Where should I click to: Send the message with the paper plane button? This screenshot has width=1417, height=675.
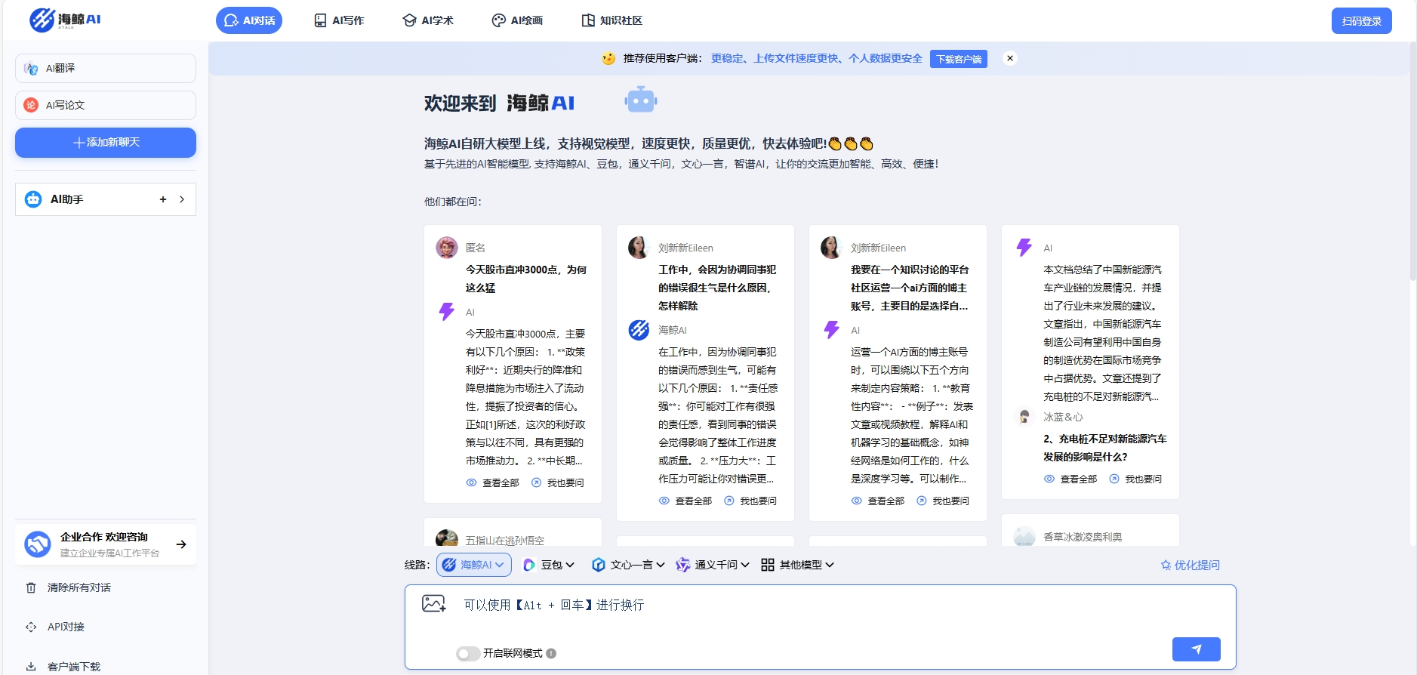(x=1197, y=649)
